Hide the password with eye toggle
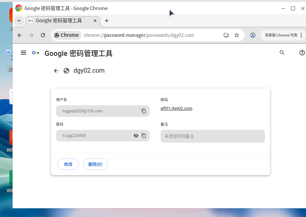Screen dimensions: 306x217 [136, 136]
